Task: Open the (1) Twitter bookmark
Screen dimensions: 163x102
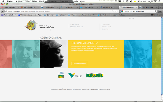Action: click(103, 15)
